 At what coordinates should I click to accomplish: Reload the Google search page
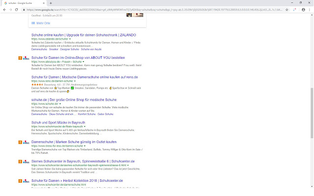(x=17, y=10)
